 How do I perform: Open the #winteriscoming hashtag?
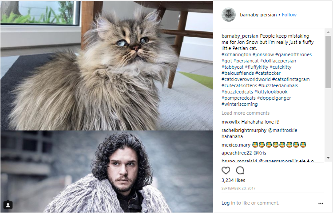(x=240, y=104)
